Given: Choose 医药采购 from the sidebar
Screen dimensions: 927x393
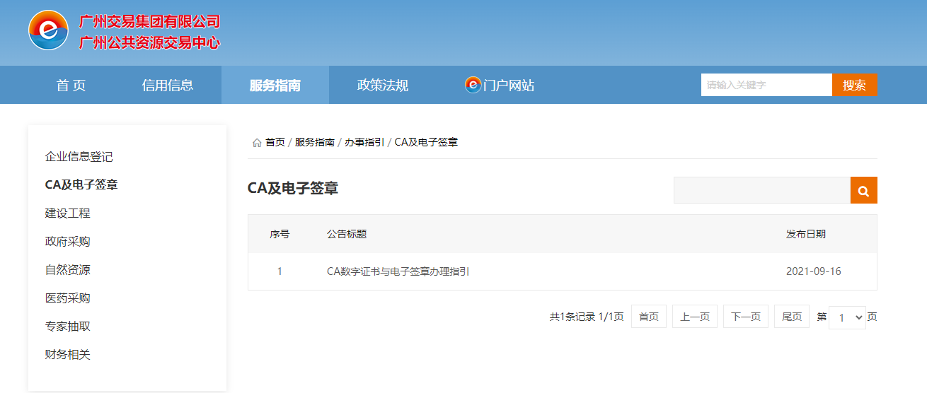Looking at the screenshot, I should 68,298.
